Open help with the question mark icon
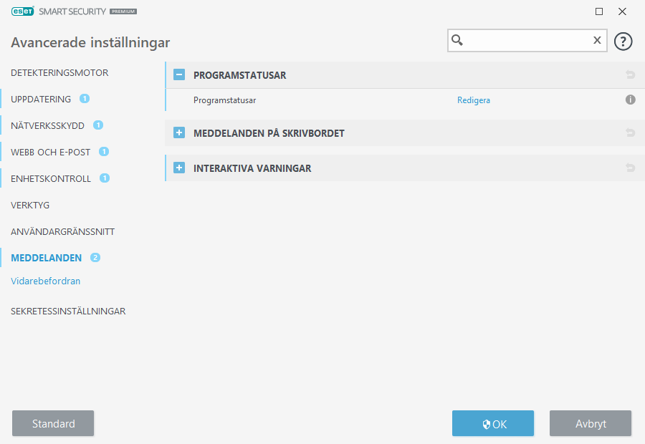The image size is (645, 444). pyautogui.click(x=623, y=41)
